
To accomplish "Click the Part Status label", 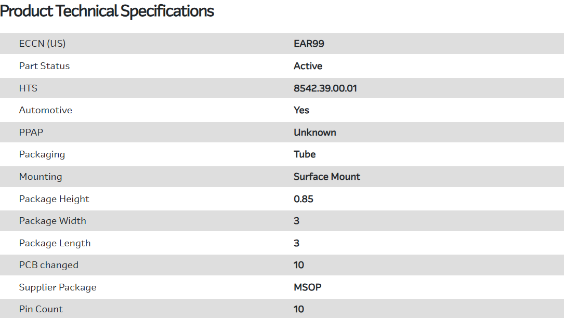I will 44,66.
